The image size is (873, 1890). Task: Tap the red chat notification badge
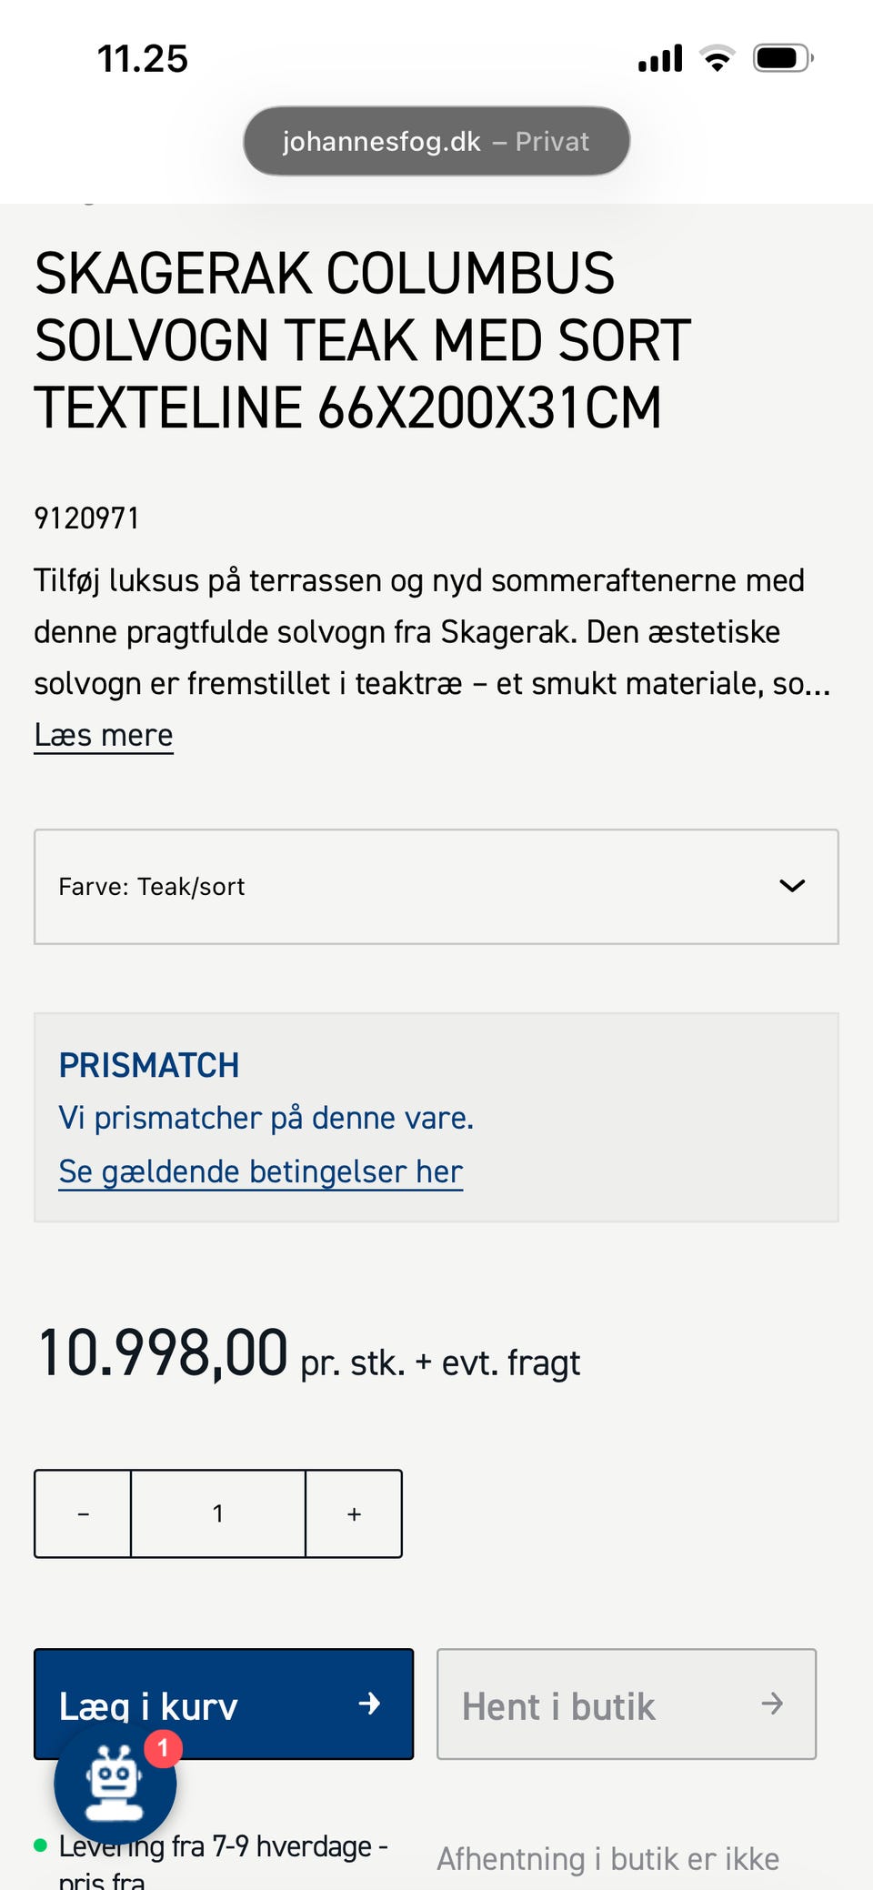164,1746
